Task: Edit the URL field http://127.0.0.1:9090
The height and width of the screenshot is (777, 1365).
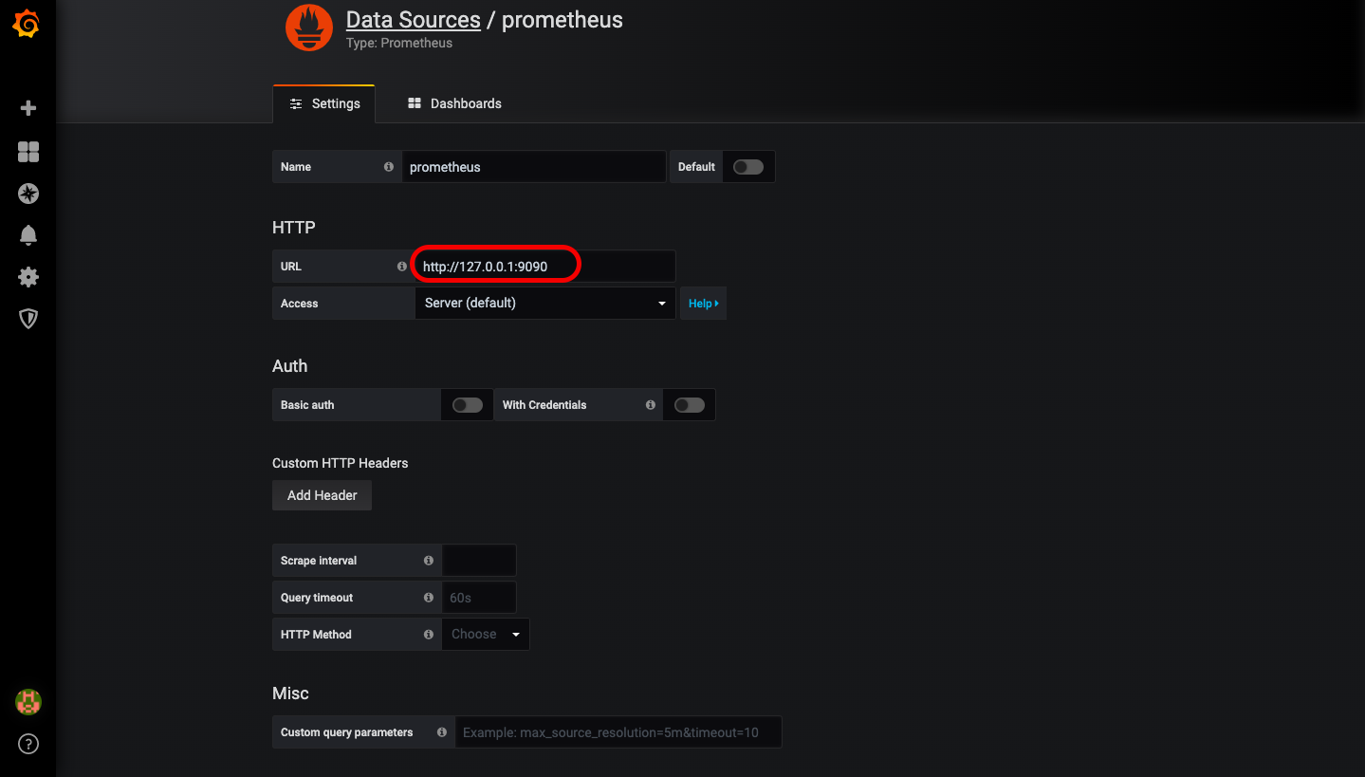Action: point(544,267)
